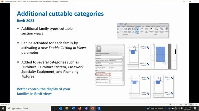
Task: Click 'Better control the display of your' text
Action: (44, 89)
